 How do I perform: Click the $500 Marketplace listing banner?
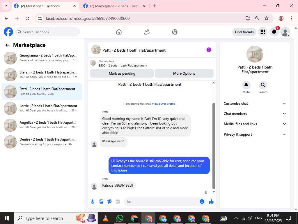(x=152, y=63)
